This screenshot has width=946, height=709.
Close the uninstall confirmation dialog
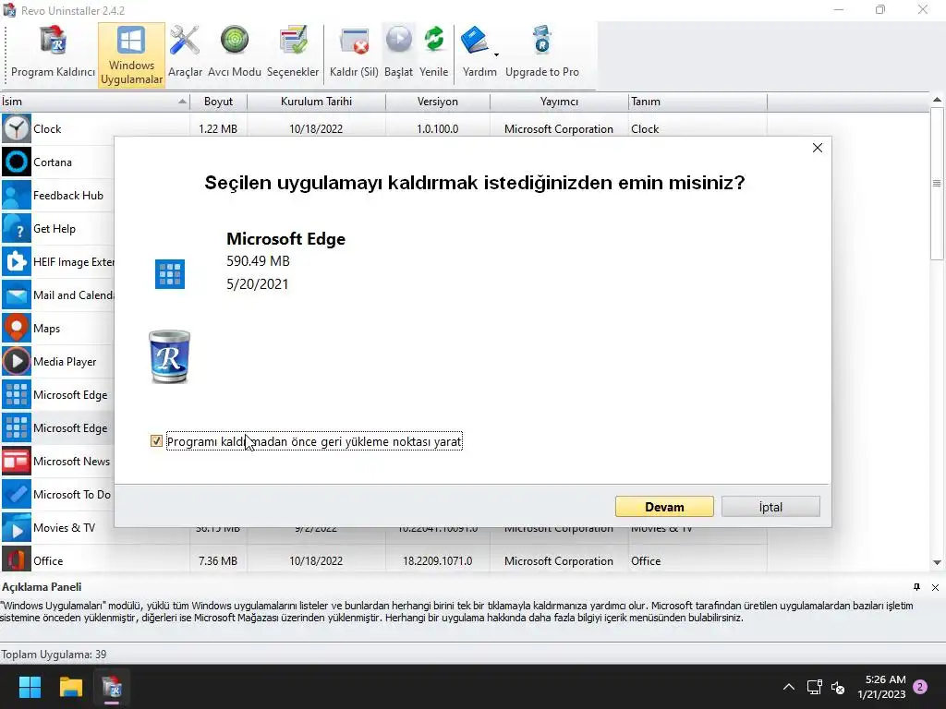point(818,148)
